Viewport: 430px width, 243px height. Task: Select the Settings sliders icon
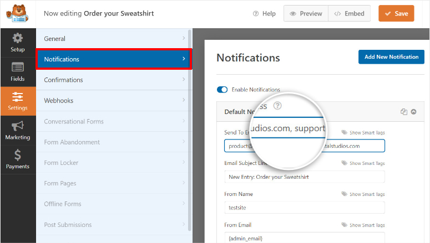(17, 101)
